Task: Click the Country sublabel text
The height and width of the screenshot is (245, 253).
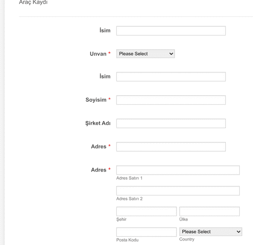Action: pyautogui.click(x=187, y=239)
